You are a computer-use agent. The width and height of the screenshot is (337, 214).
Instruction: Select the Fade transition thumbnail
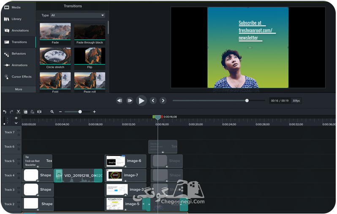[55, 34]
